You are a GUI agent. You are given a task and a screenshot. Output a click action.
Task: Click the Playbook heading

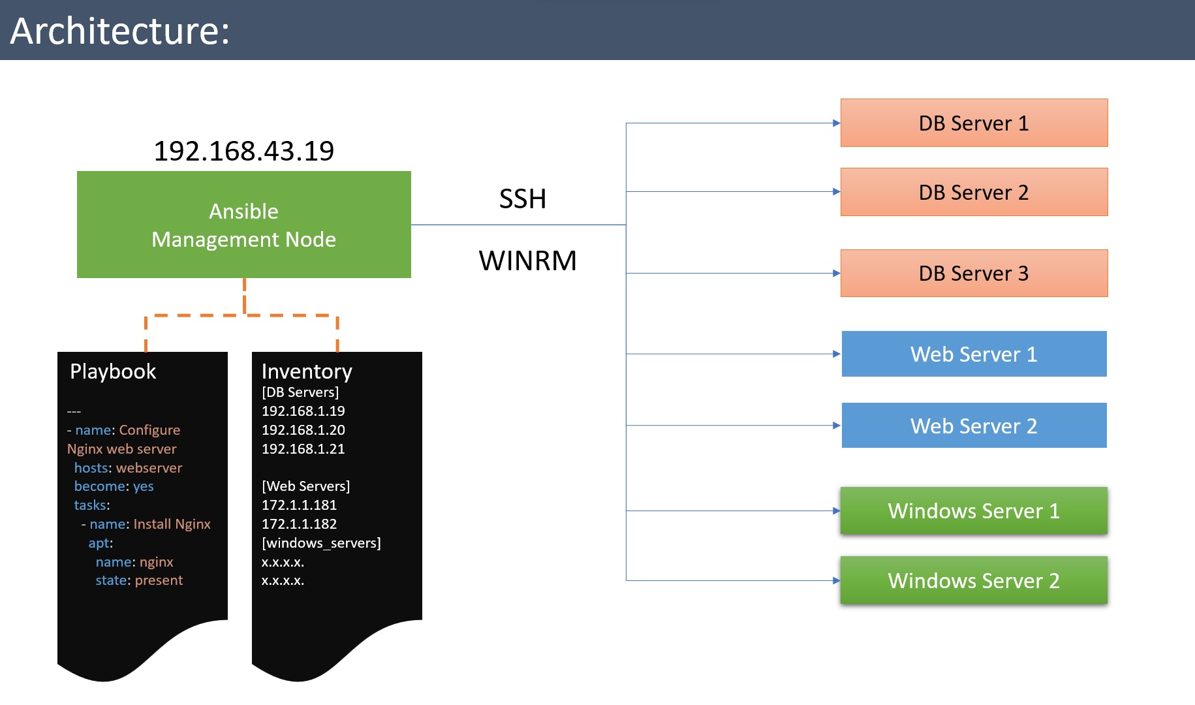point(113,371)
